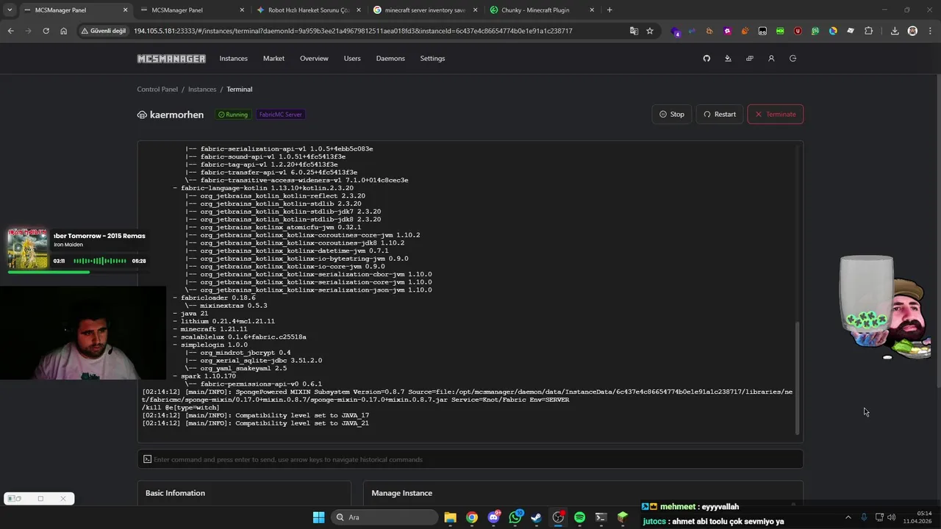Click the purple extension icon with badge 4
This screenshot has height=529, width=941.
[675, 31]
